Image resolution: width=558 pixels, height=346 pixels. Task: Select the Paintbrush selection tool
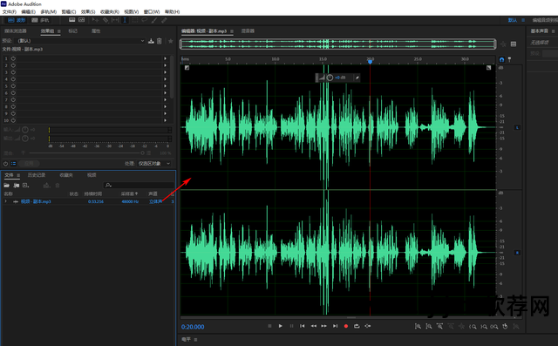point(154,20)
